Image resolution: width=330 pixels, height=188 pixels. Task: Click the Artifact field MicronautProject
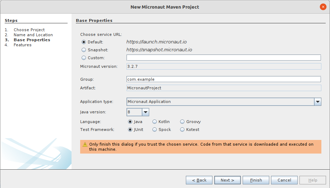pos(224,88)
